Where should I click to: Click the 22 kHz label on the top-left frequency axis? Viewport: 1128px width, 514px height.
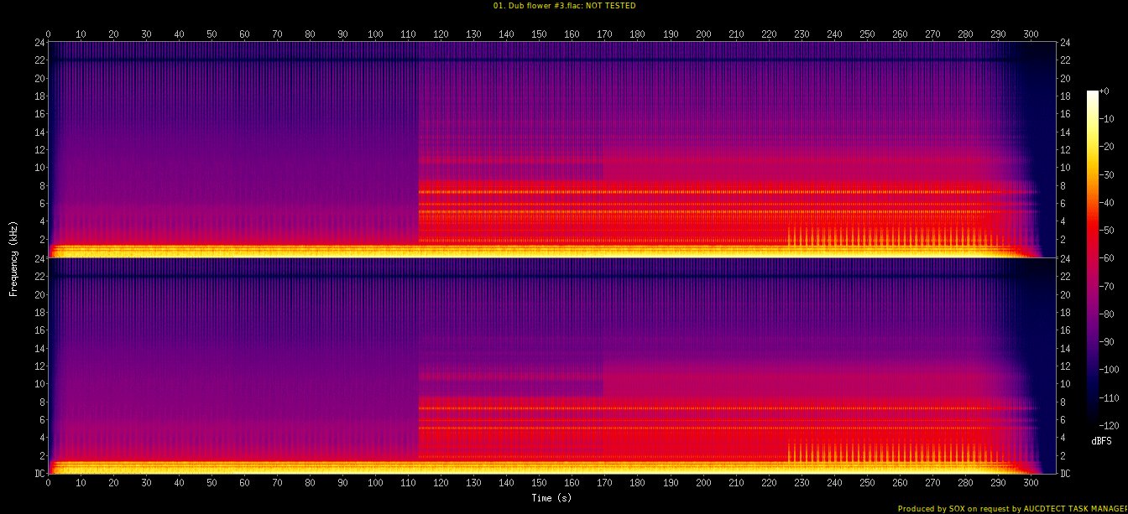[x=39, y=60]
